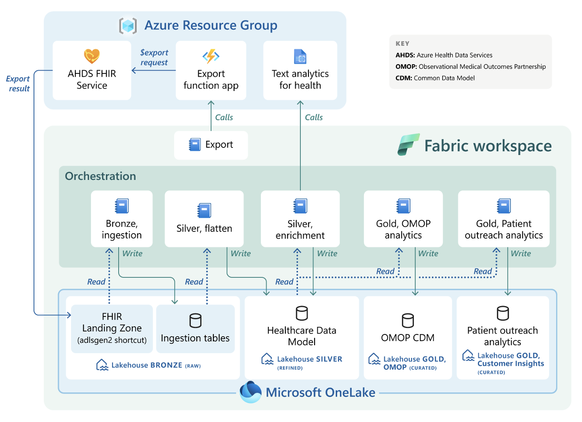Click the 'Silver, flatten' label
This screenshot has height=422, width=582.
click(204, 228)
